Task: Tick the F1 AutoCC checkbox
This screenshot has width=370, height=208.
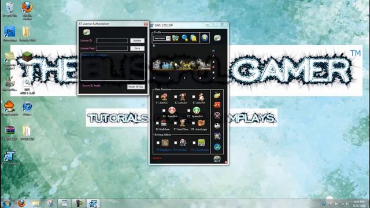Action: (157, 96)
